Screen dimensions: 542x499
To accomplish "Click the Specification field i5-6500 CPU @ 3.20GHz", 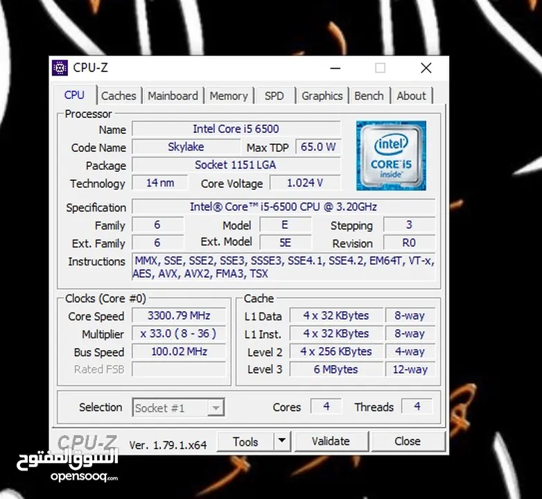I will 283,207.
